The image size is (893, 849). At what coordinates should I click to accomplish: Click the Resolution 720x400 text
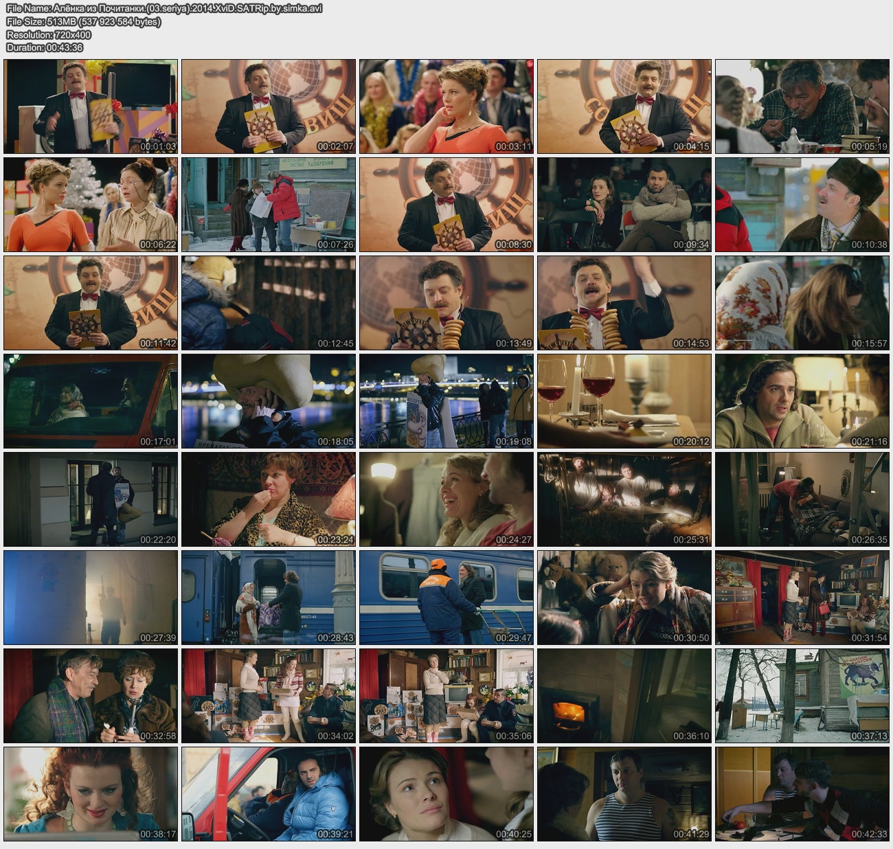pyautogui.click(x=49, y=34)
